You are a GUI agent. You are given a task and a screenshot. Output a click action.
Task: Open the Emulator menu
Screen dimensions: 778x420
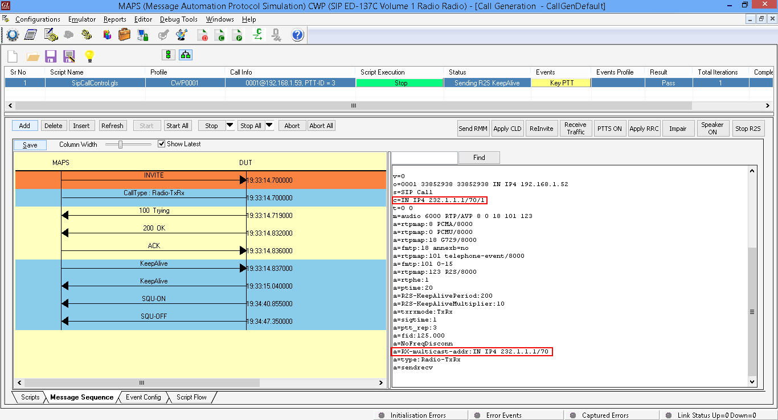82,19
